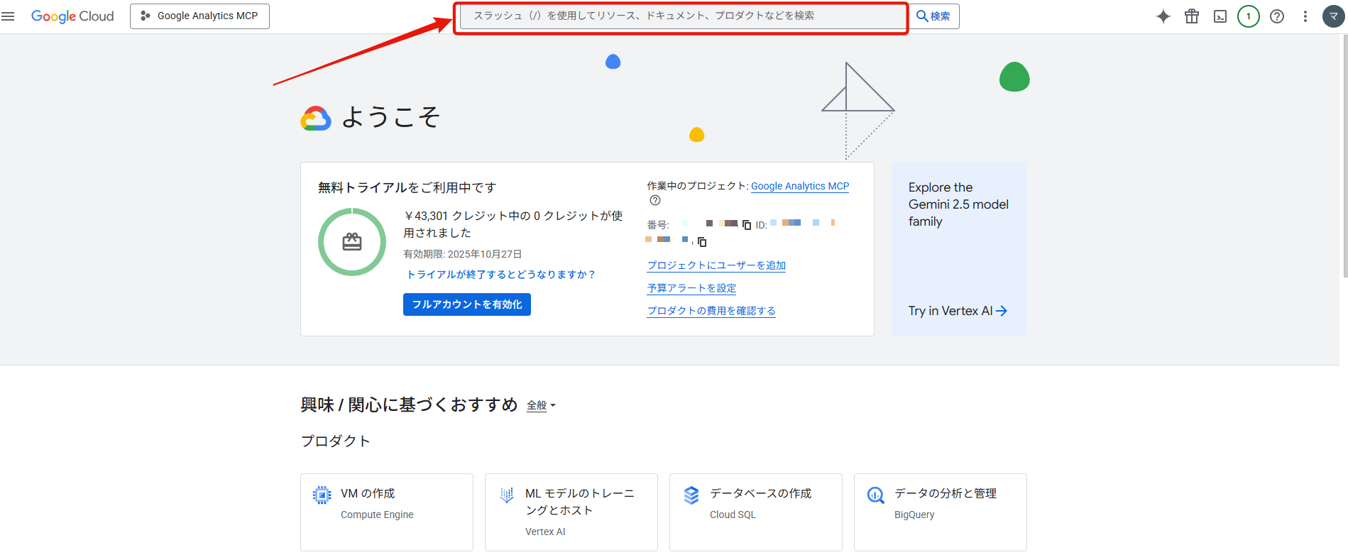Image resolution: width=1348 pixels, height=555 pixels.
Task: Open the Explore Gemini 2.5 model family card
Action: coord(959,249)
